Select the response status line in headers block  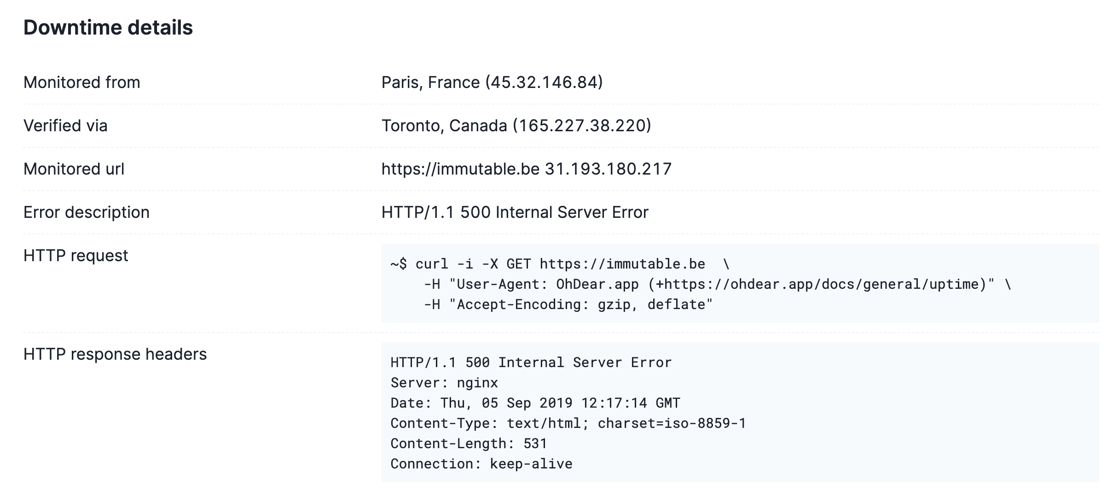coord(531,362)
